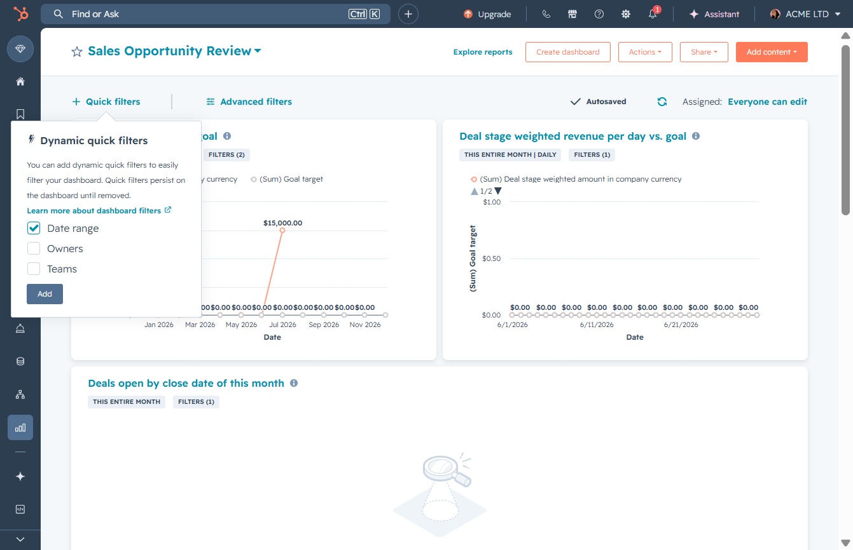Click Upgrade in the top bar
The width and height of the screenshot is (853, 550).
tap(487, 14)
